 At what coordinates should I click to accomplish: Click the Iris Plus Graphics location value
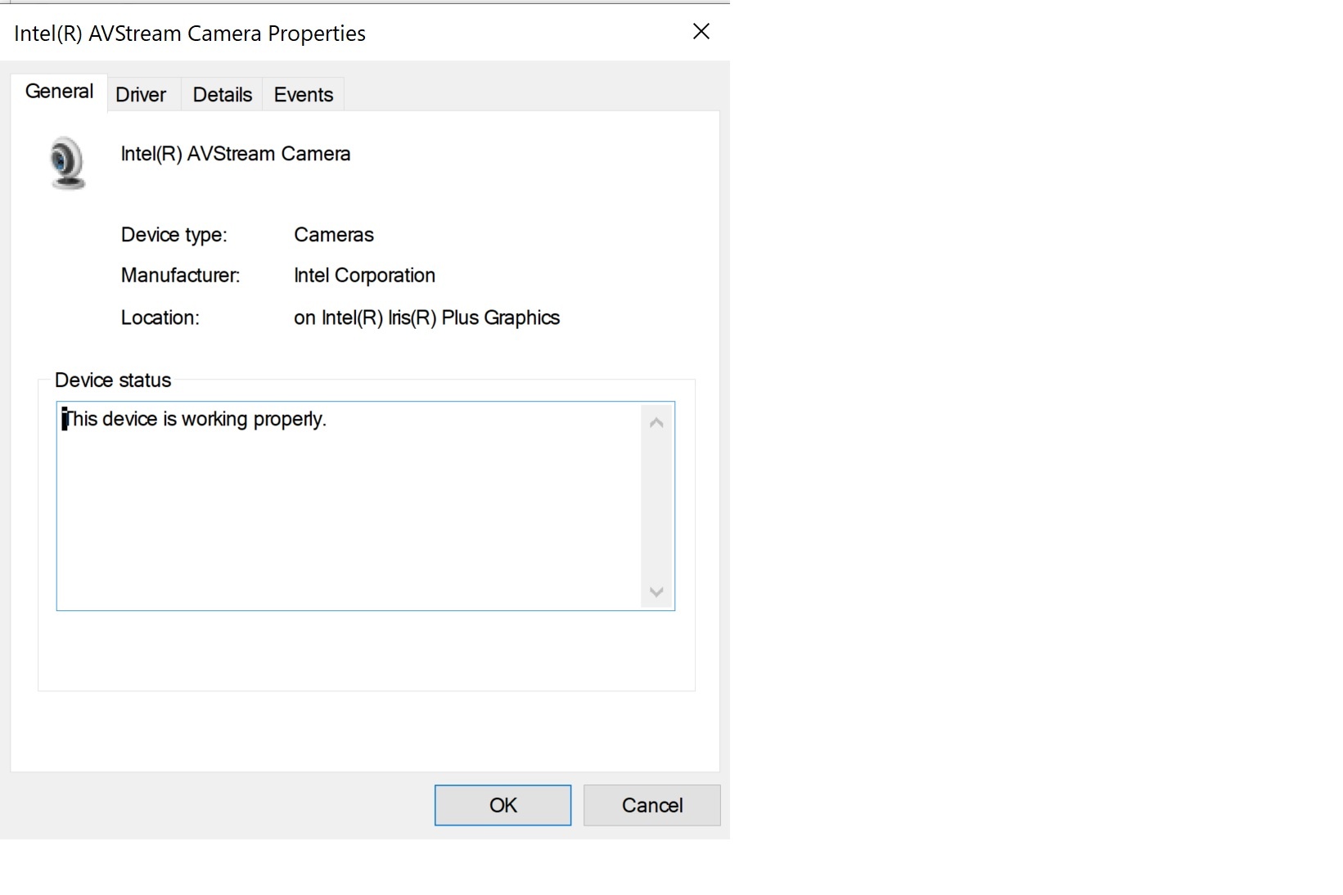click(x=427, y=317)
